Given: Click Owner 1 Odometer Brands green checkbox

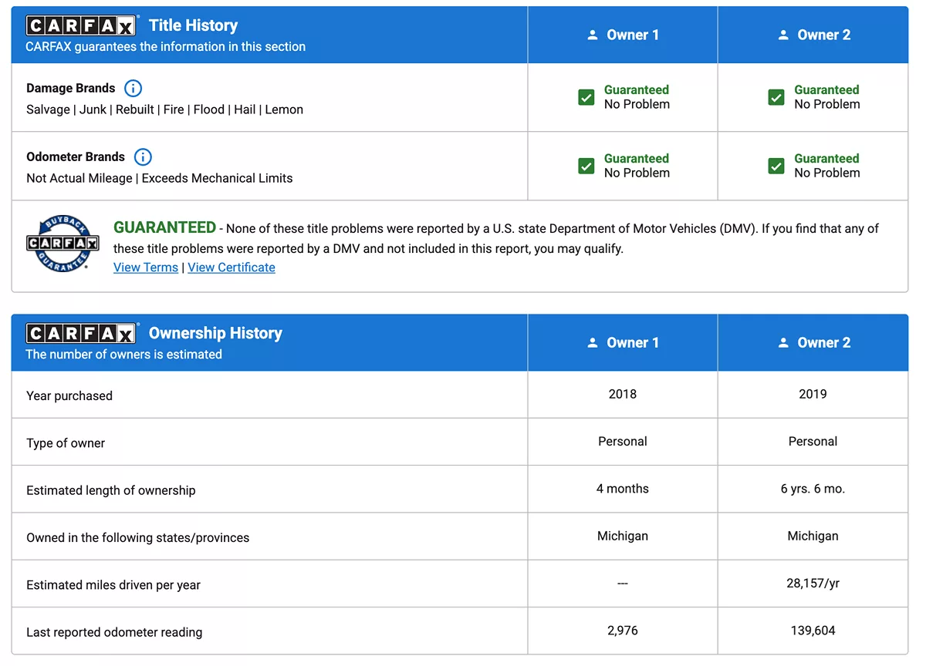Looking at the screenshot, I should [586, 166].
